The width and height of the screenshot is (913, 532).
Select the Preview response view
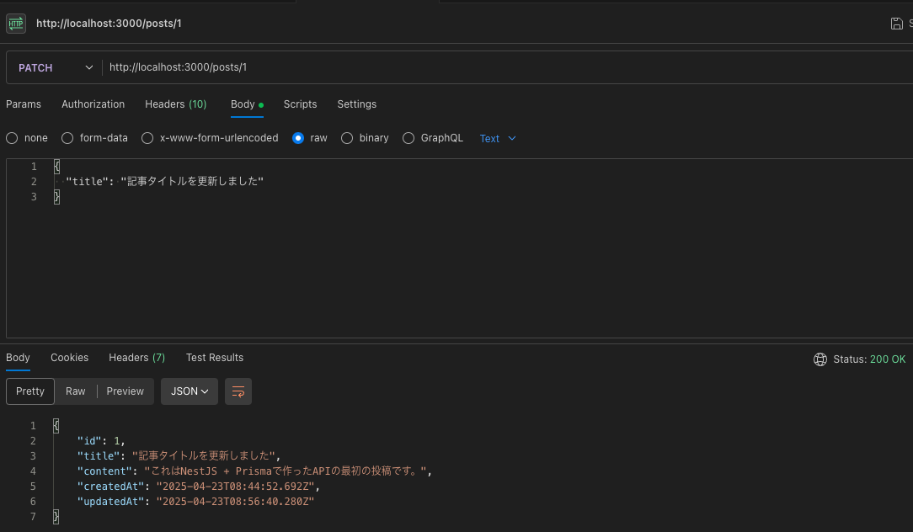pyautogui.click(x=125, y=391)
